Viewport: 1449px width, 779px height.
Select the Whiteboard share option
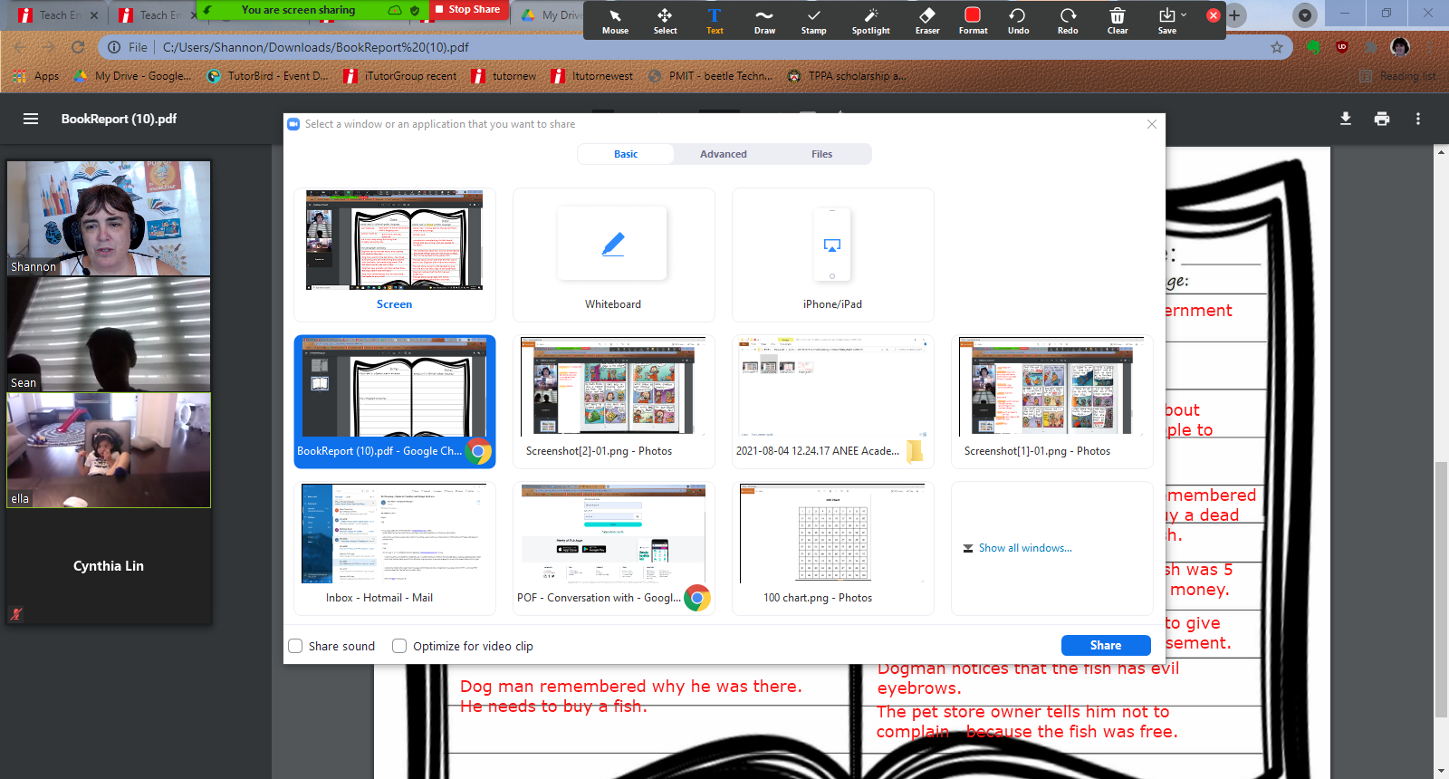[614, 255]
